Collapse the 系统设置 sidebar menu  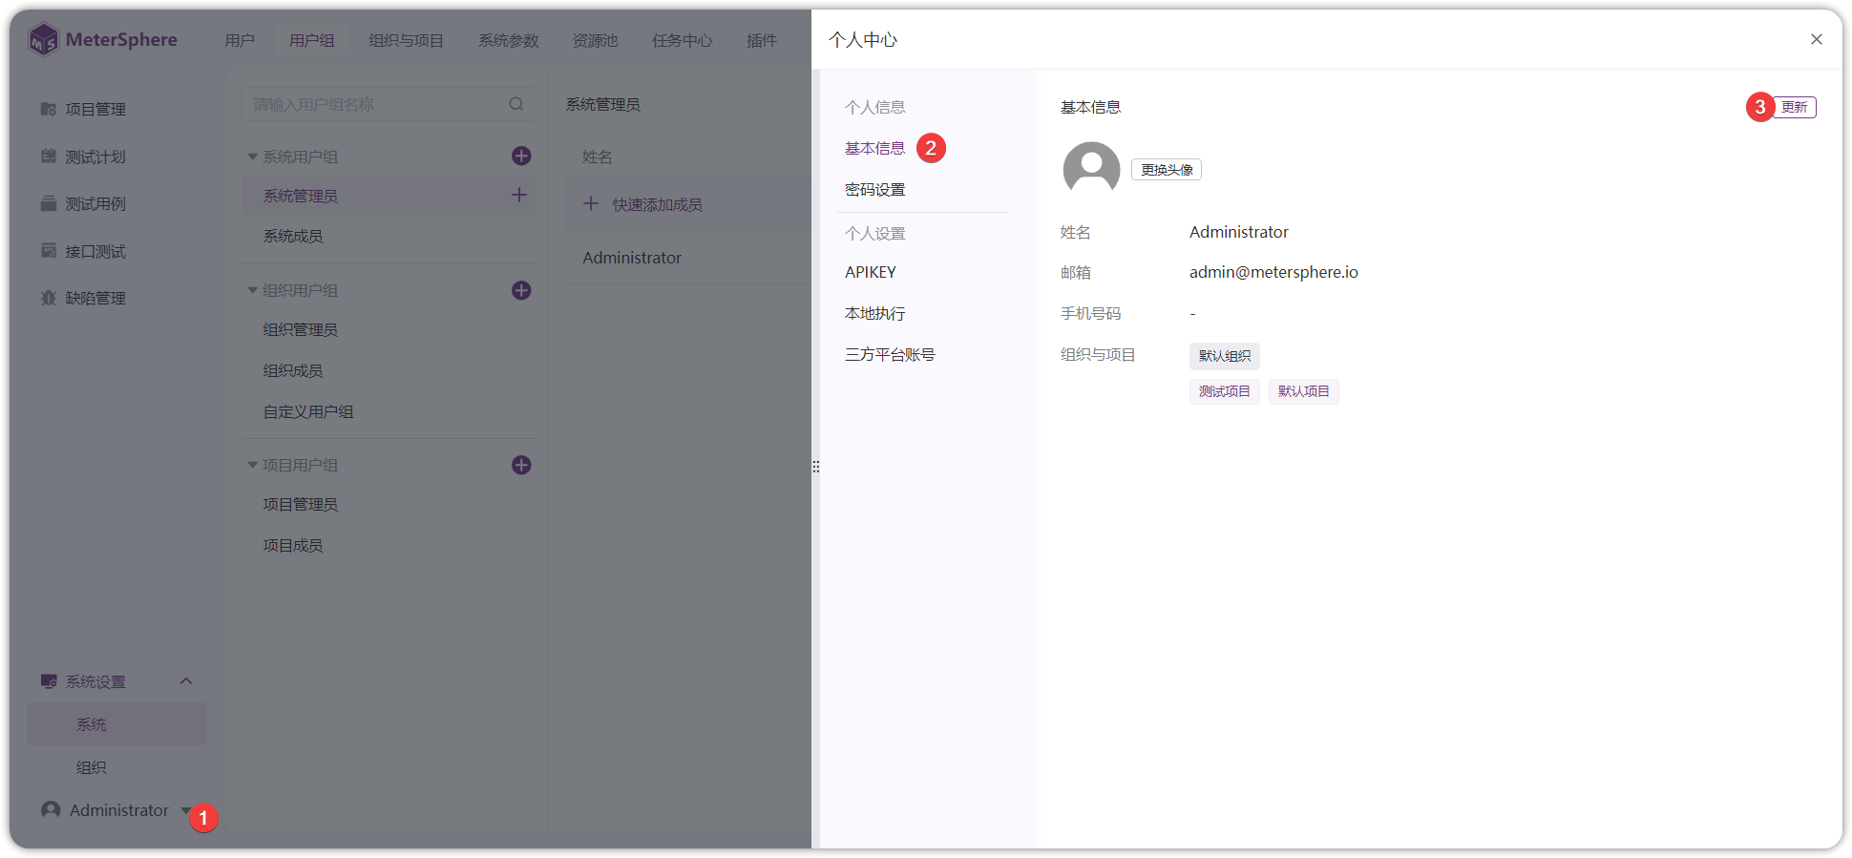tap(186, 680)
